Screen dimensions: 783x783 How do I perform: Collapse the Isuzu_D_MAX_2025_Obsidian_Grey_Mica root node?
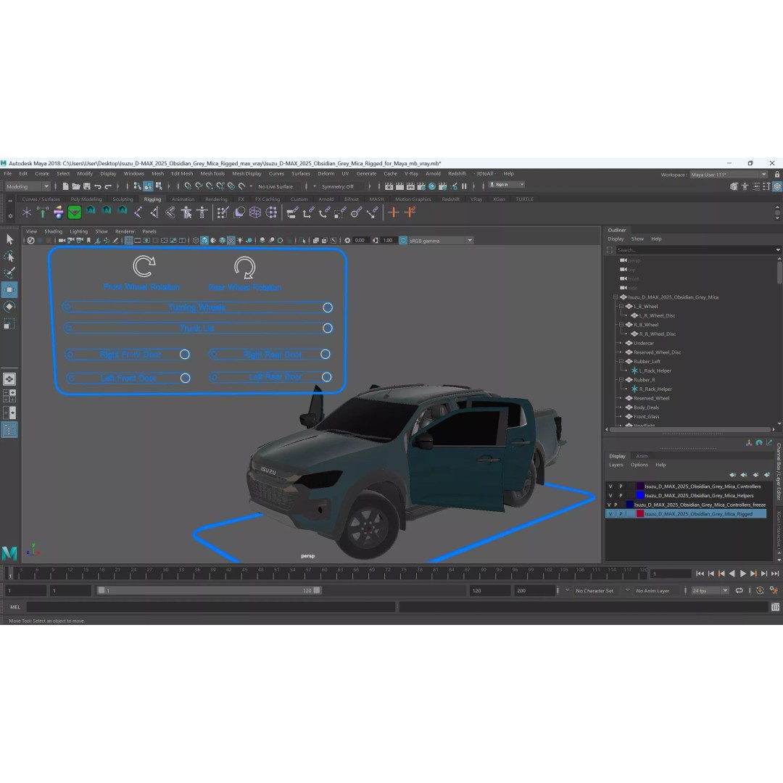[x=616, y=297]
